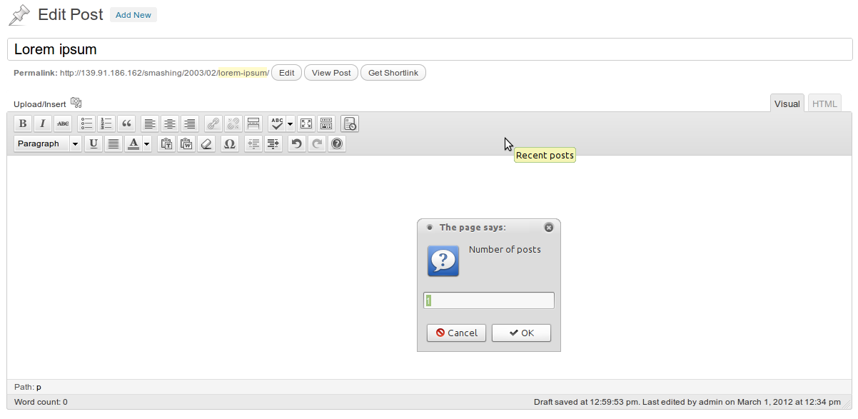Image resolution: width=858 pixels, height=419 pixels.
Task: Switch to the HTML editor tab
Action: (x=824, y=104)
